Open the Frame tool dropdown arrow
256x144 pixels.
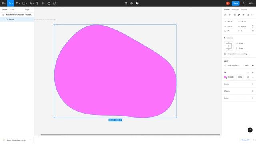[x=20, y=4]
